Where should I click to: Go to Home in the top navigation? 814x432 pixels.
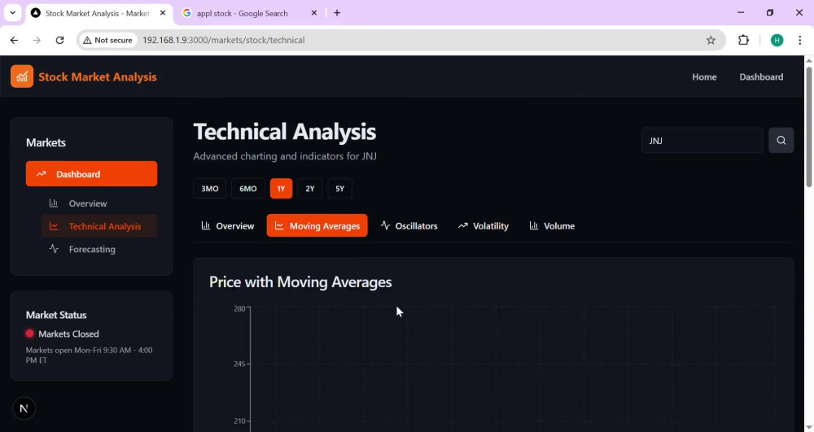(x=704, y=76)
